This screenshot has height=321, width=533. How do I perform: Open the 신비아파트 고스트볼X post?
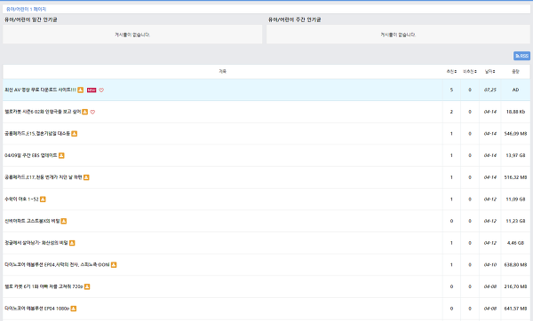point(32,221)
